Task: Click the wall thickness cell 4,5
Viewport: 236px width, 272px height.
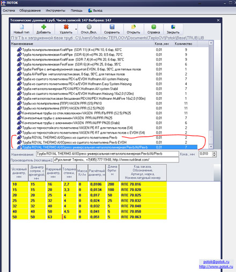Action: tap(69, 211)
